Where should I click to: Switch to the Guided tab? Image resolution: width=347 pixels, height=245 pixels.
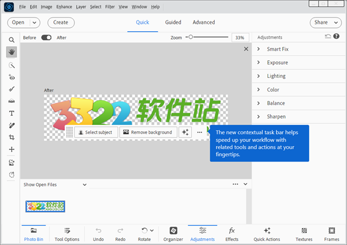point(173,23)
